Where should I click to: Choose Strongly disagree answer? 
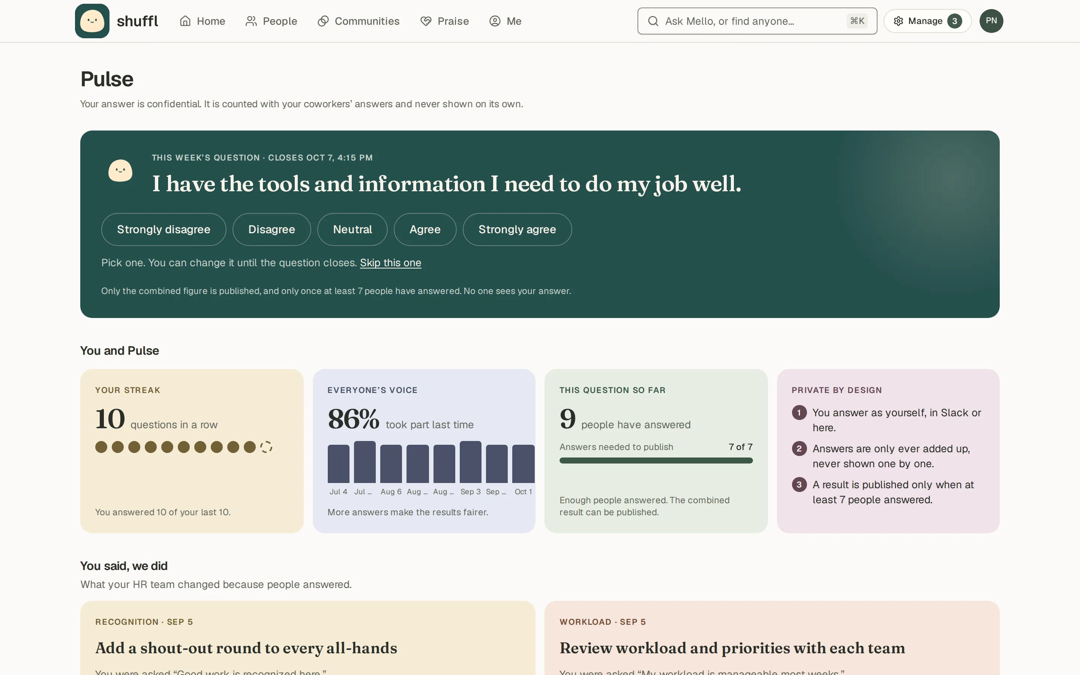pyautogui.click(x=164, y=229)
